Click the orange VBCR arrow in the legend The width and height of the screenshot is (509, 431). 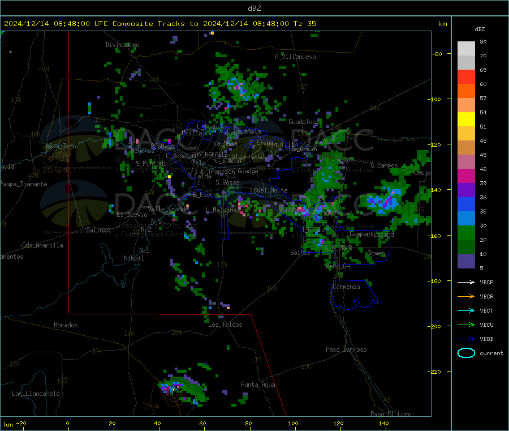[x=466, y=296]
